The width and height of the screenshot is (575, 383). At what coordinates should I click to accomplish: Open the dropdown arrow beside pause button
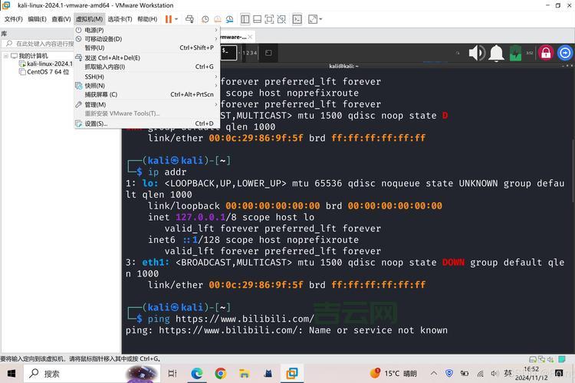[176, 18]
